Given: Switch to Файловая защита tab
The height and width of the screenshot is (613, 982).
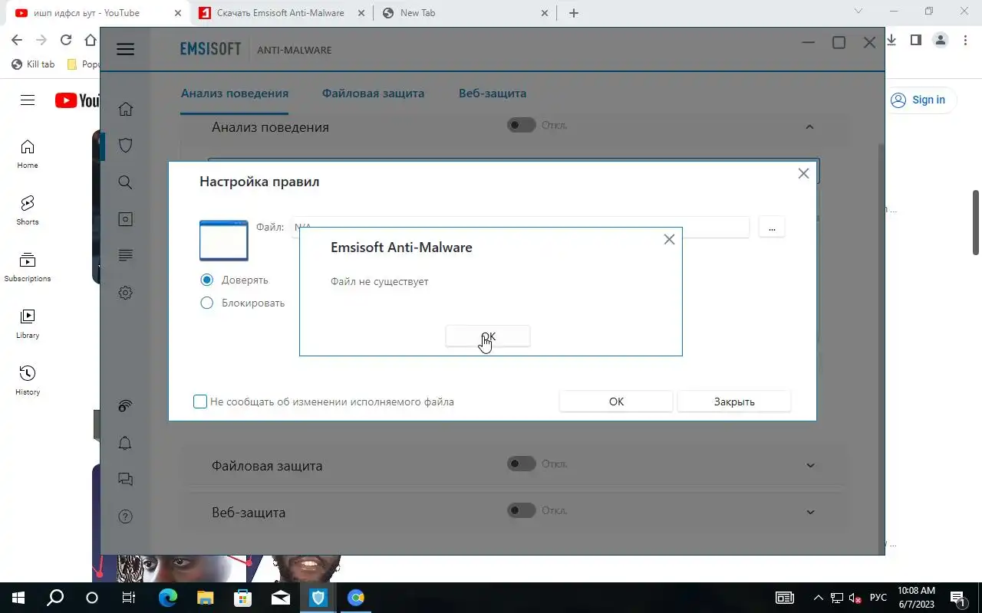Looking at the screenshot, I should (373, 93).
